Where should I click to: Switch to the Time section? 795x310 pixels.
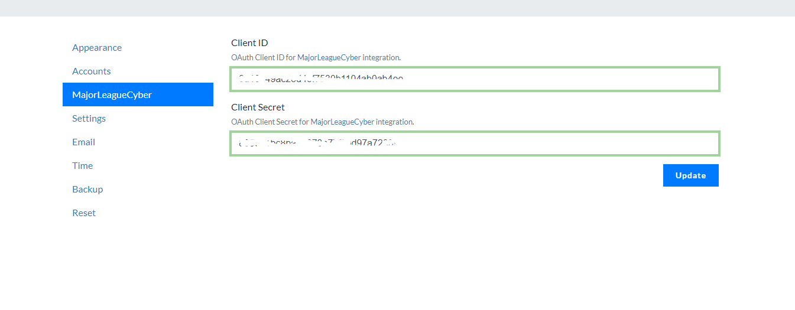[83, 166]
